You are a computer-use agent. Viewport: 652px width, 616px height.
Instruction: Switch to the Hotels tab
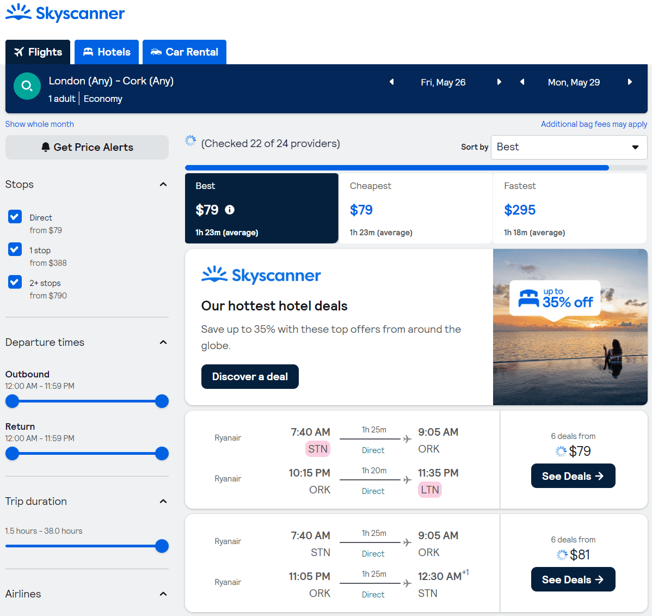[107, 52]
